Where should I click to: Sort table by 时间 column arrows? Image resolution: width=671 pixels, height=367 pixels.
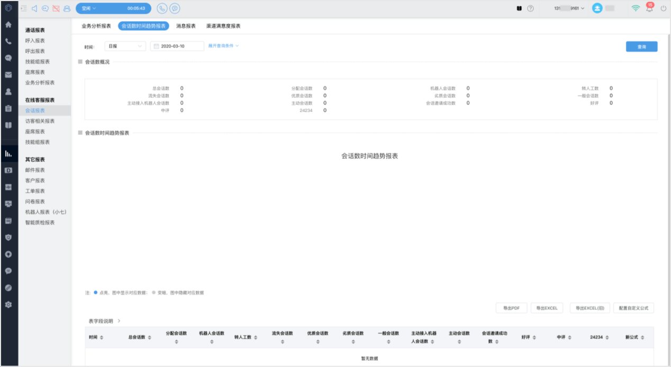pos(102,337)
